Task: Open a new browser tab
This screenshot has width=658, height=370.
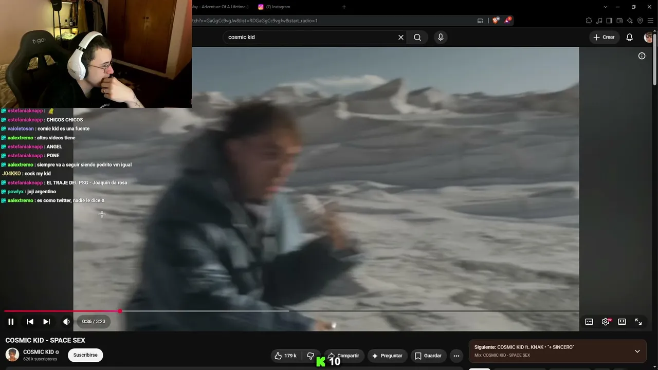Action: tap(344, 7)
